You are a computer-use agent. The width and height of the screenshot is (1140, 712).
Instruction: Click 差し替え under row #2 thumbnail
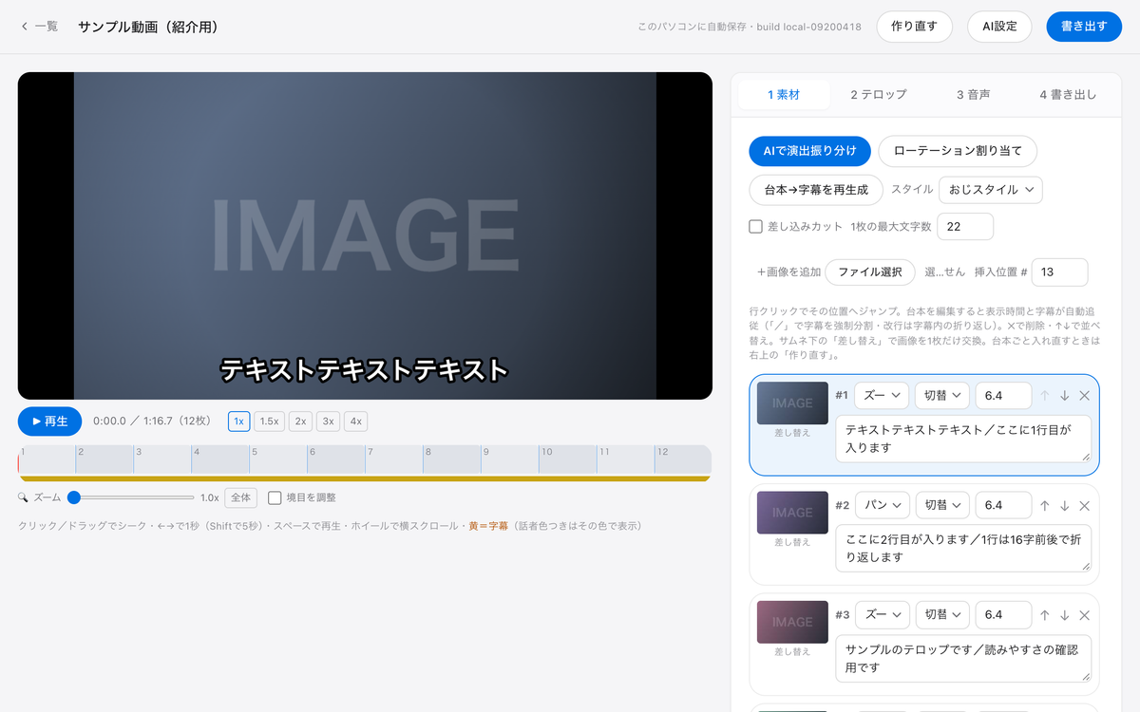point(792,543)
